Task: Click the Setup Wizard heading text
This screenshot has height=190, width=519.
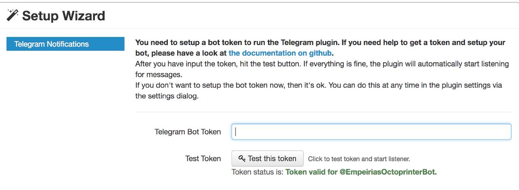Action: point(64,16)
